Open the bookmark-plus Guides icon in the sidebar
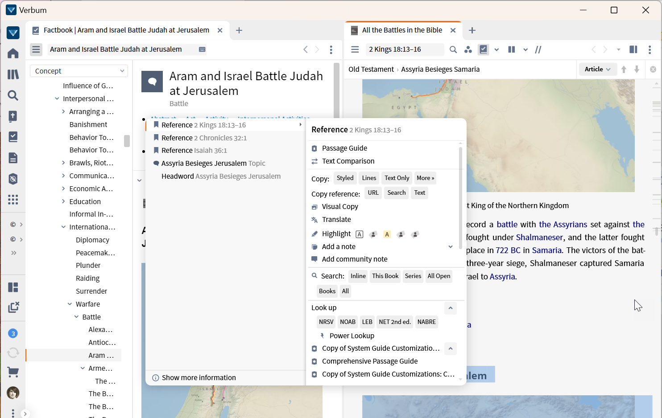This screenshot has width=662, height=418. click(x=13, y=116)
